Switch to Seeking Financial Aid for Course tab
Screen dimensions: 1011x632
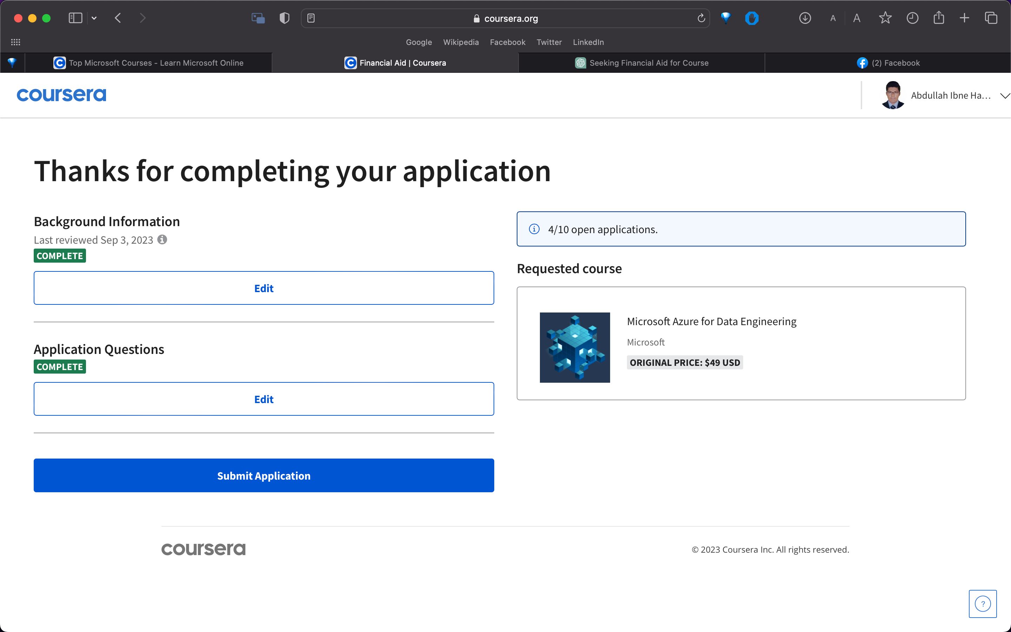642,63
